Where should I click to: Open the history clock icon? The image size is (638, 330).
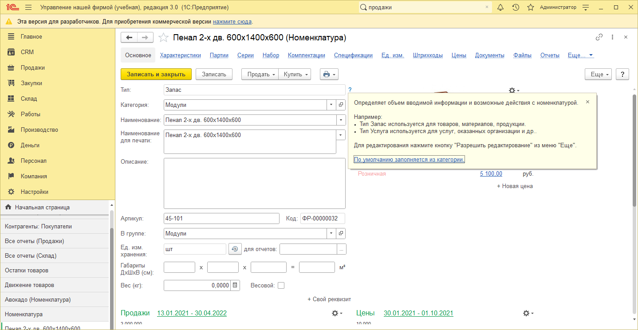pos(516,8)
